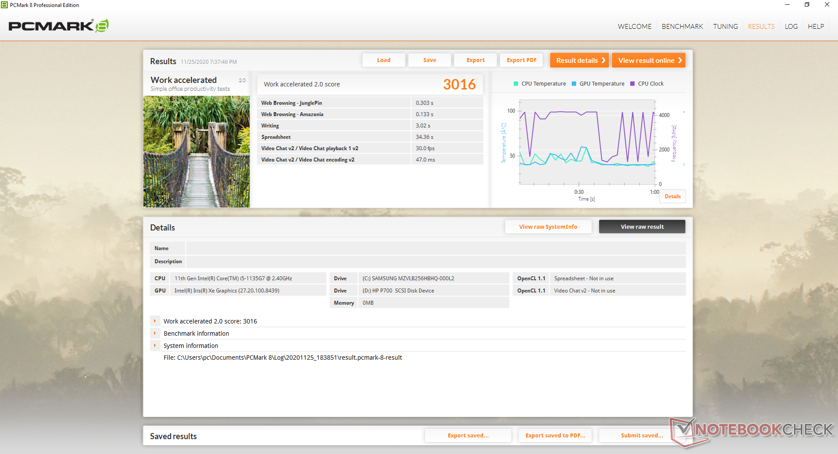Click View raw result button
Screen dimensions: 838x454
pyautogui.click(x=642, y=227)
